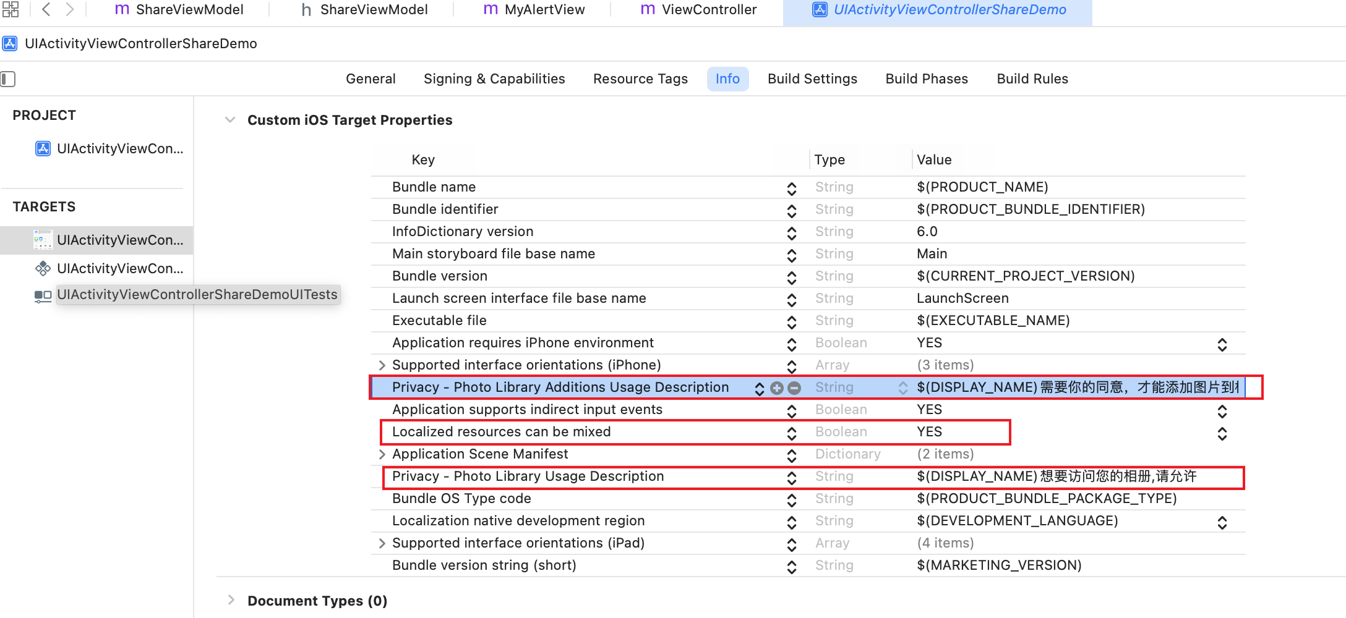Click the Value column header
This screenshot has width=1346, height=618.
click(934, 160)
